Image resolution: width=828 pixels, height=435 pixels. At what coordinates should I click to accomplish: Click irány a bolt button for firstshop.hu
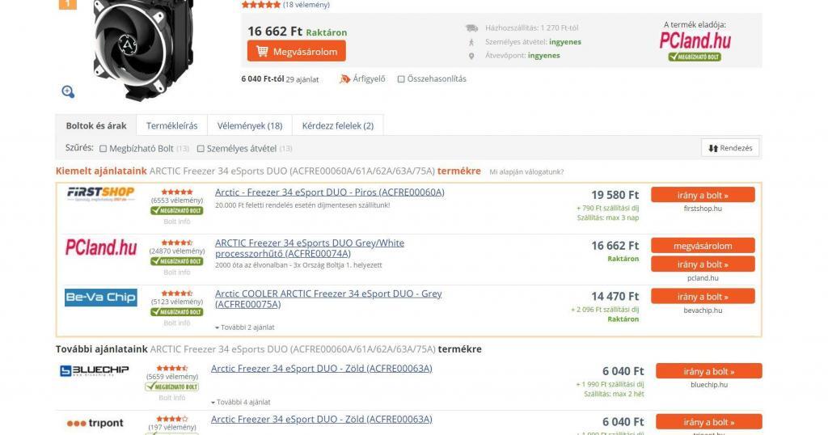703,195
